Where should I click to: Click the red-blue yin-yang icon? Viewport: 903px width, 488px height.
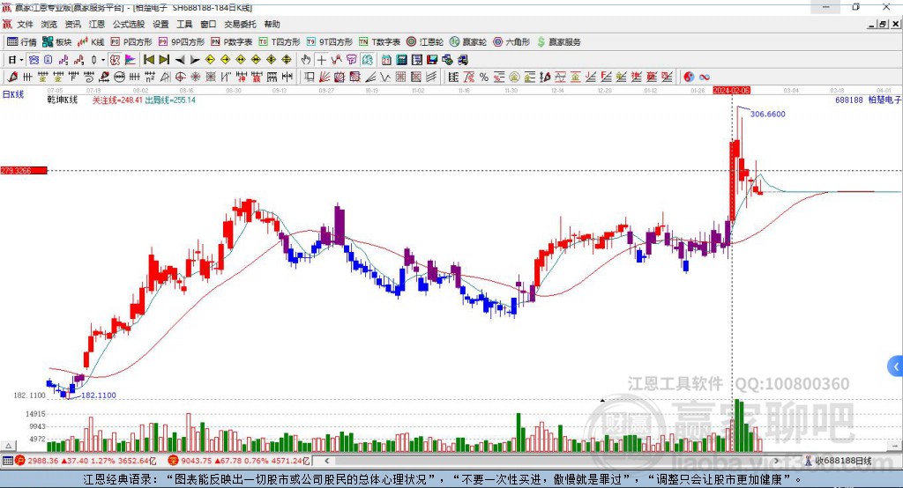click(x=689, y=77)
